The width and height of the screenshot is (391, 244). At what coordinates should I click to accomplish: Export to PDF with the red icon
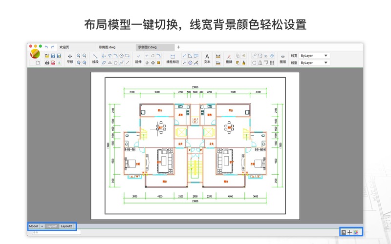[x=53, y=63]
